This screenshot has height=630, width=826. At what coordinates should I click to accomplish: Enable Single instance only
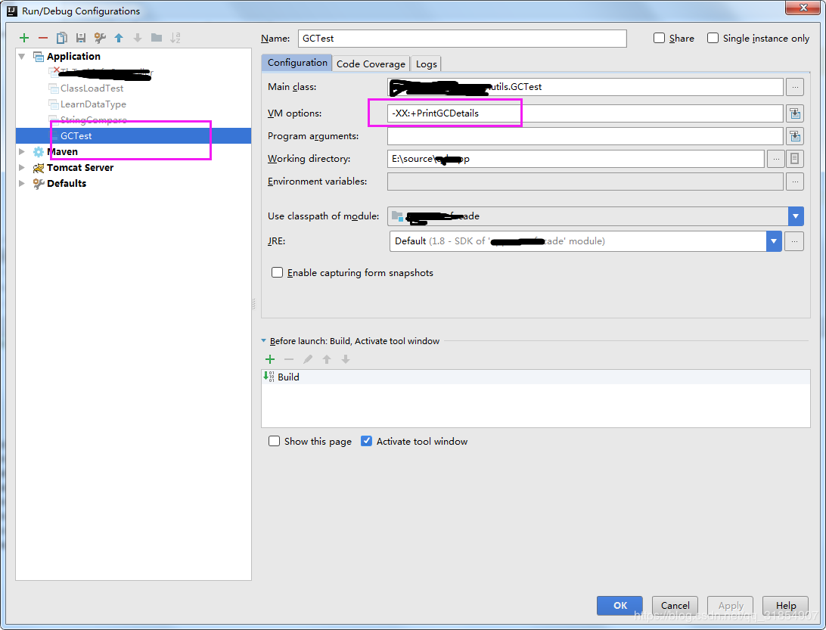click(712, 37)
